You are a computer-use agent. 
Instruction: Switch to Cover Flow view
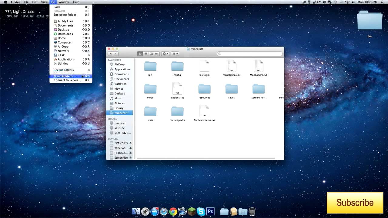click(157, 54)
